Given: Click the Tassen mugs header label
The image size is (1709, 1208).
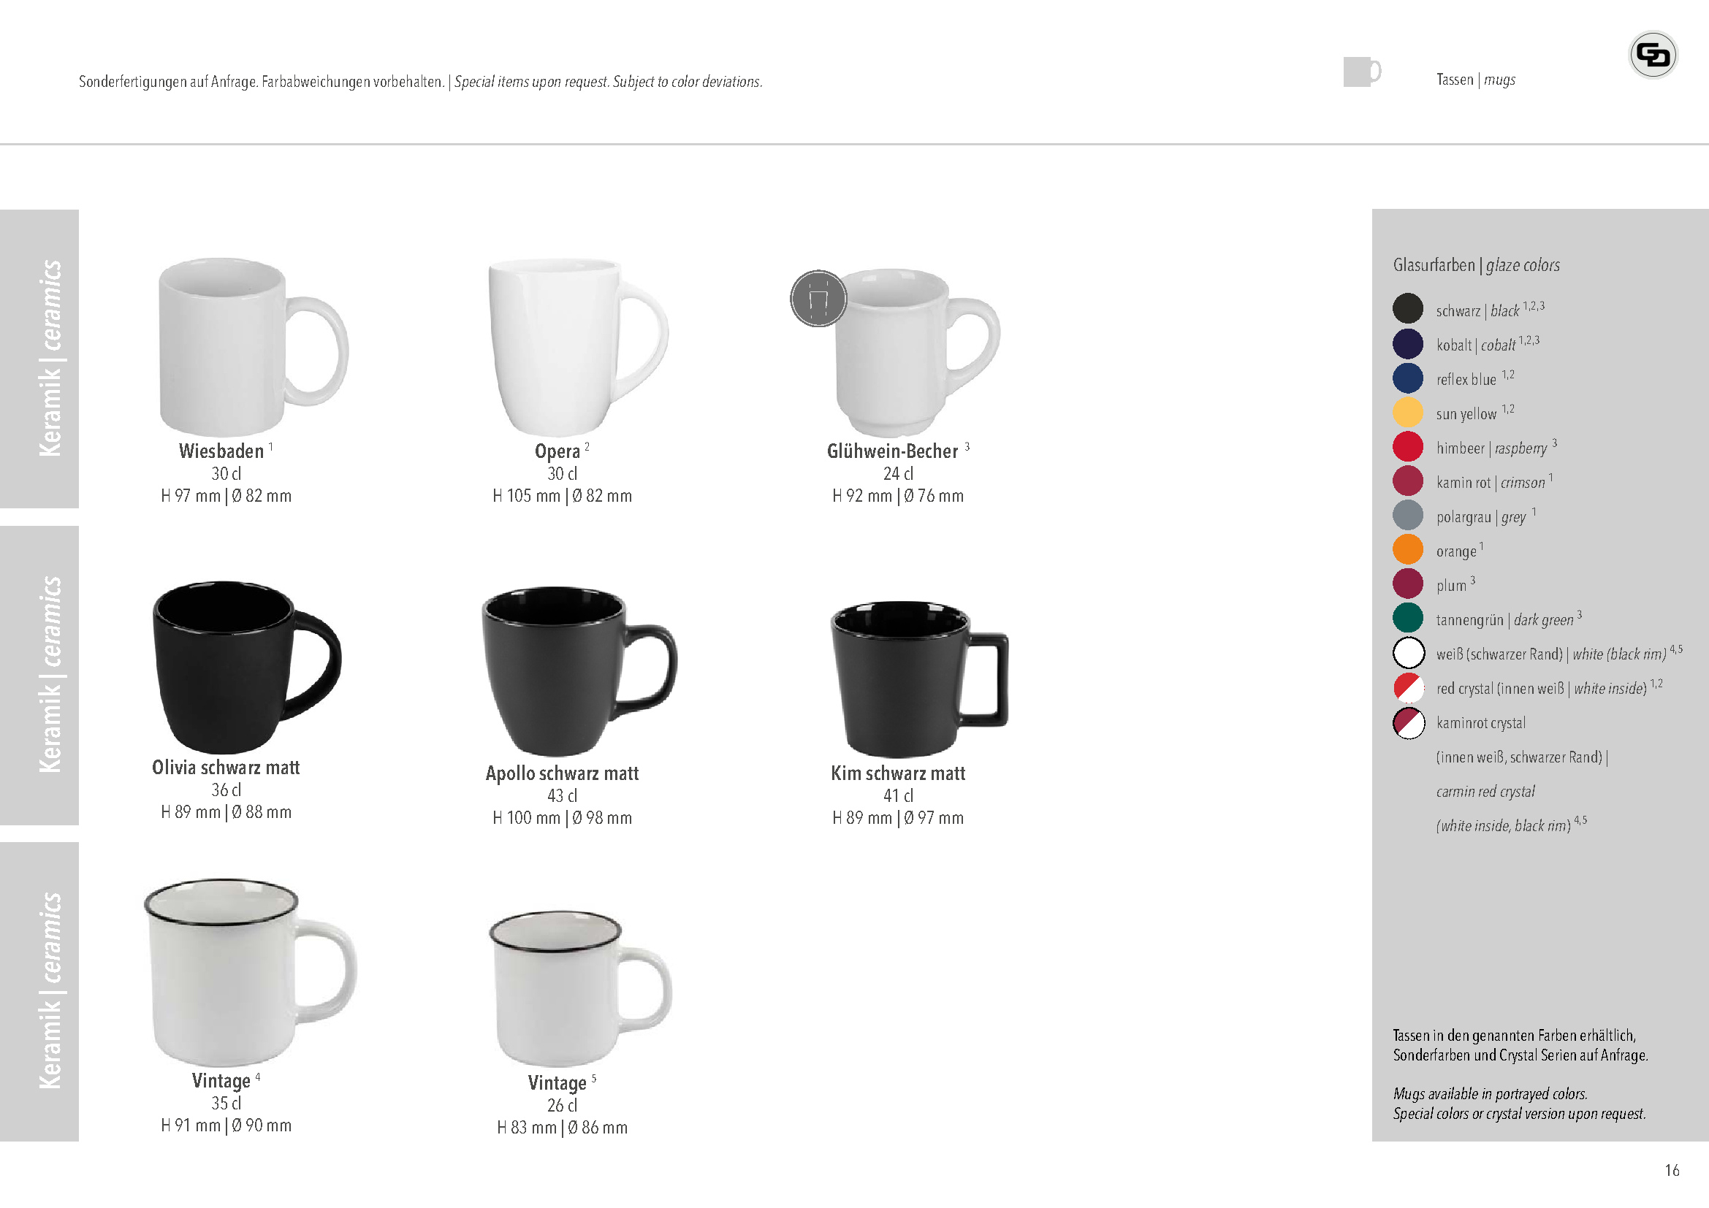Looking at the screenshot, I should (x=1475, y=80).
